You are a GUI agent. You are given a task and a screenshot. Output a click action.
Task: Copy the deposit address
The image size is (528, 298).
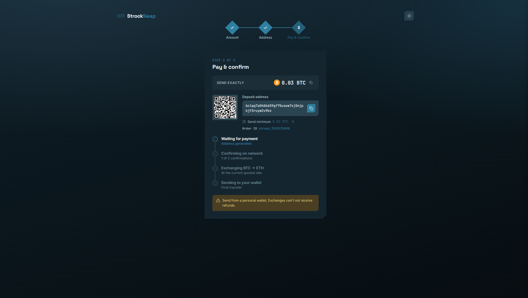tap(311, 108)
